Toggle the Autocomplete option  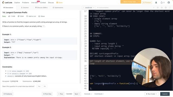coord(103,8)
